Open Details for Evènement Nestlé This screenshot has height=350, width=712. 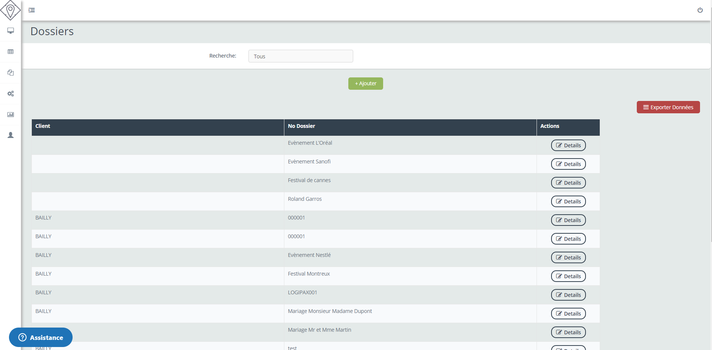568,258
